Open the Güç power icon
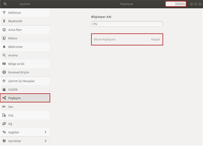The width and height of the screenshot is (203, 146). tap(4, 115)
